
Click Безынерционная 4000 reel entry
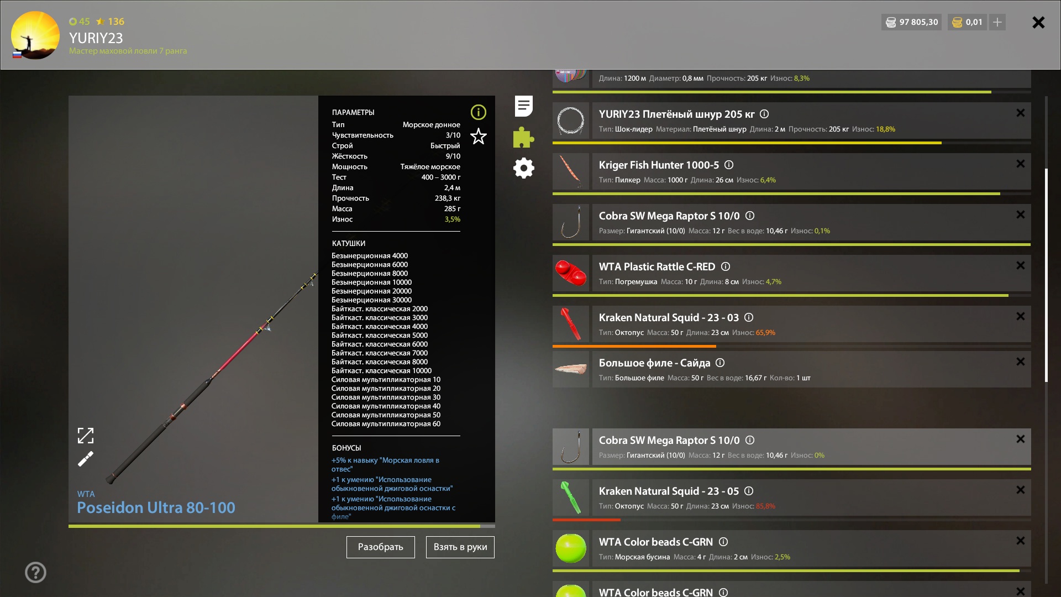(370, 256)
